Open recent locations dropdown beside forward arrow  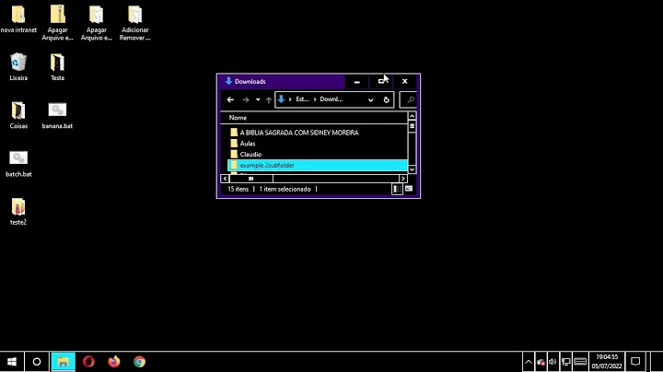pos(258,99)
